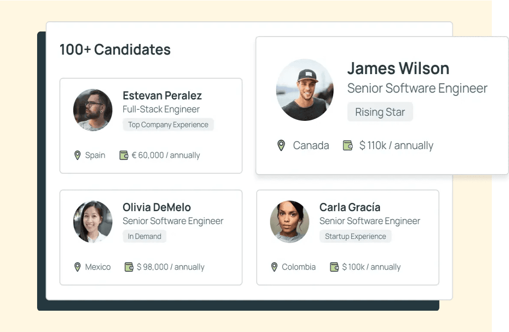The image size is (509, 332).
Task: Click the wallet icon beside $ 100k
Action: 334,267
